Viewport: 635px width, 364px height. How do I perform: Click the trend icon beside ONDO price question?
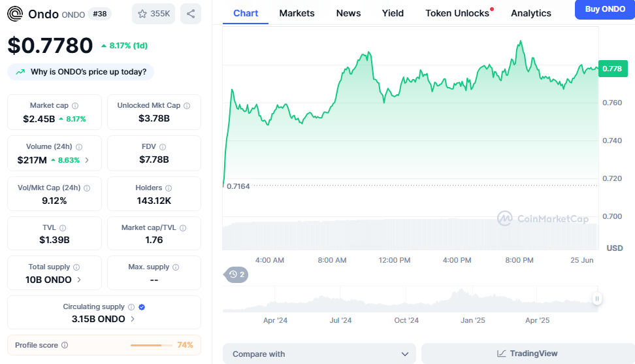20,72
